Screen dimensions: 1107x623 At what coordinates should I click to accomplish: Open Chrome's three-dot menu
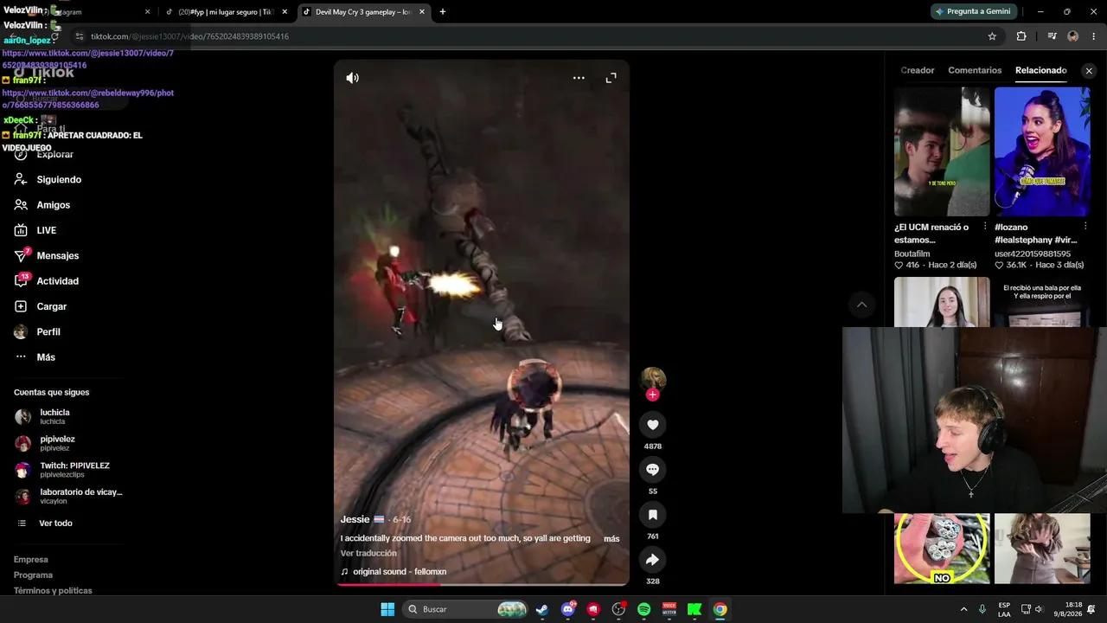coord(1095,36)
